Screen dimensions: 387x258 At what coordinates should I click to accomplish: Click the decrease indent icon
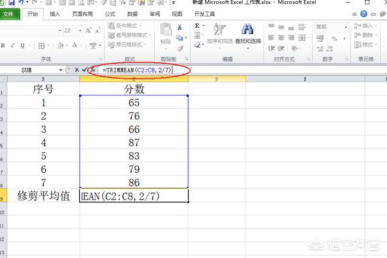[x=272, y=48]
